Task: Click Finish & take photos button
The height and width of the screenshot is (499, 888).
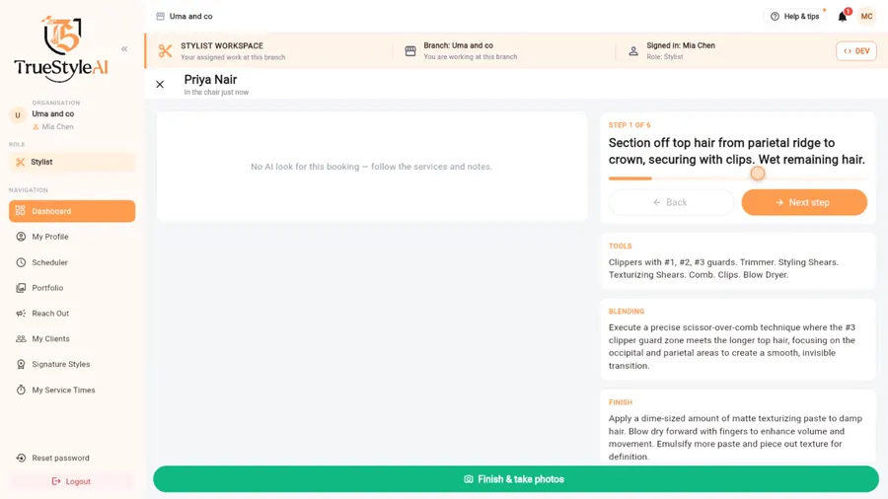Action: (x=515, y=479)
